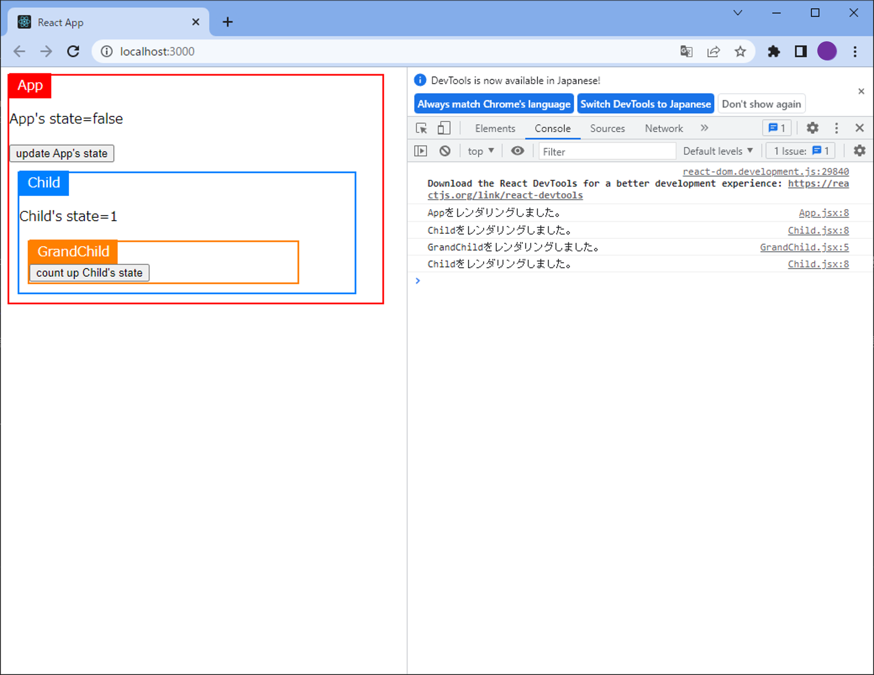Click the orange GrandChild label
This screenshot has width=874, height=675.
point(73,252)
